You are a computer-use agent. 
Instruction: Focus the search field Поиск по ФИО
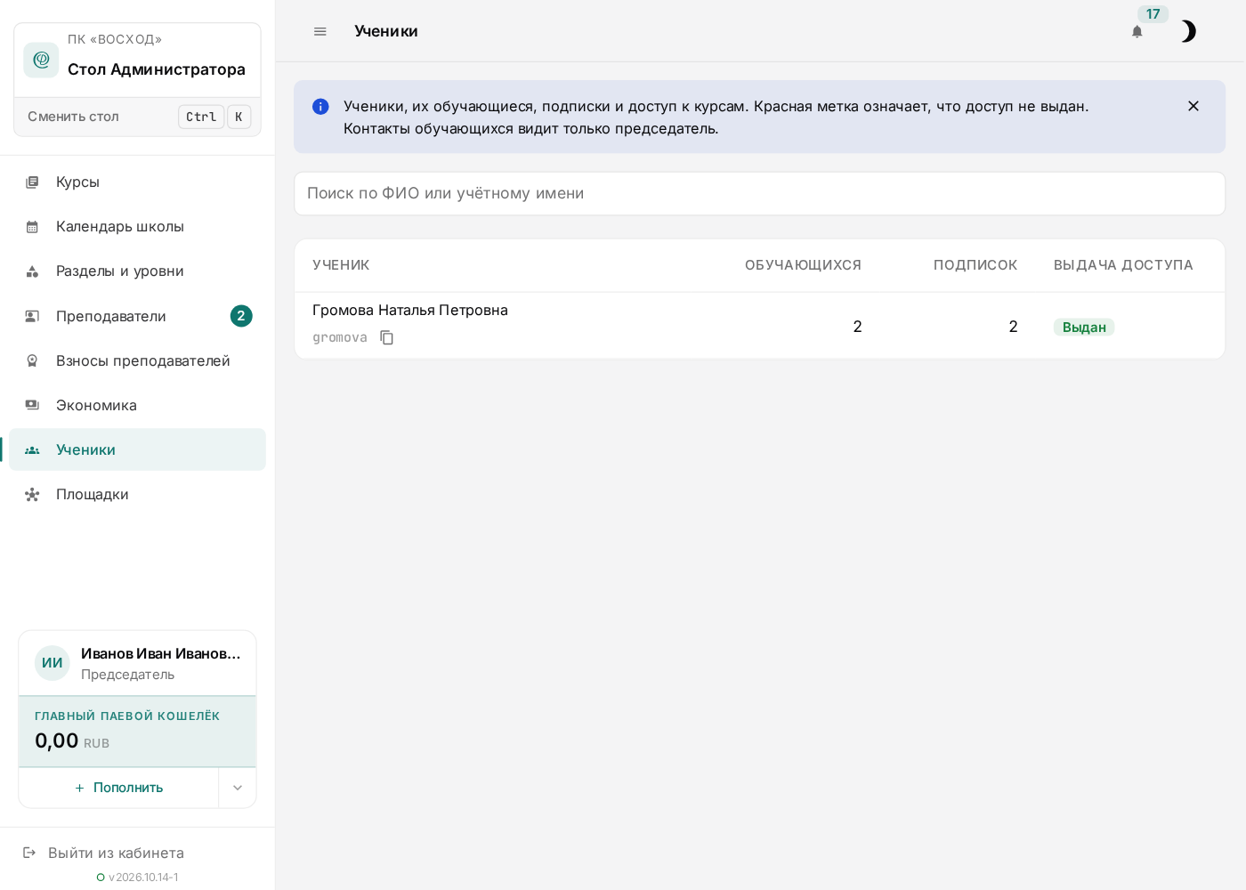tap(759, 193)
